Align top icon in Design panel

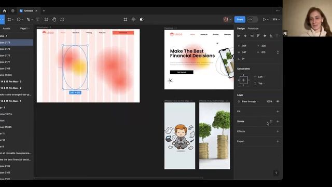pyautogui.click(x=258, y=36)
